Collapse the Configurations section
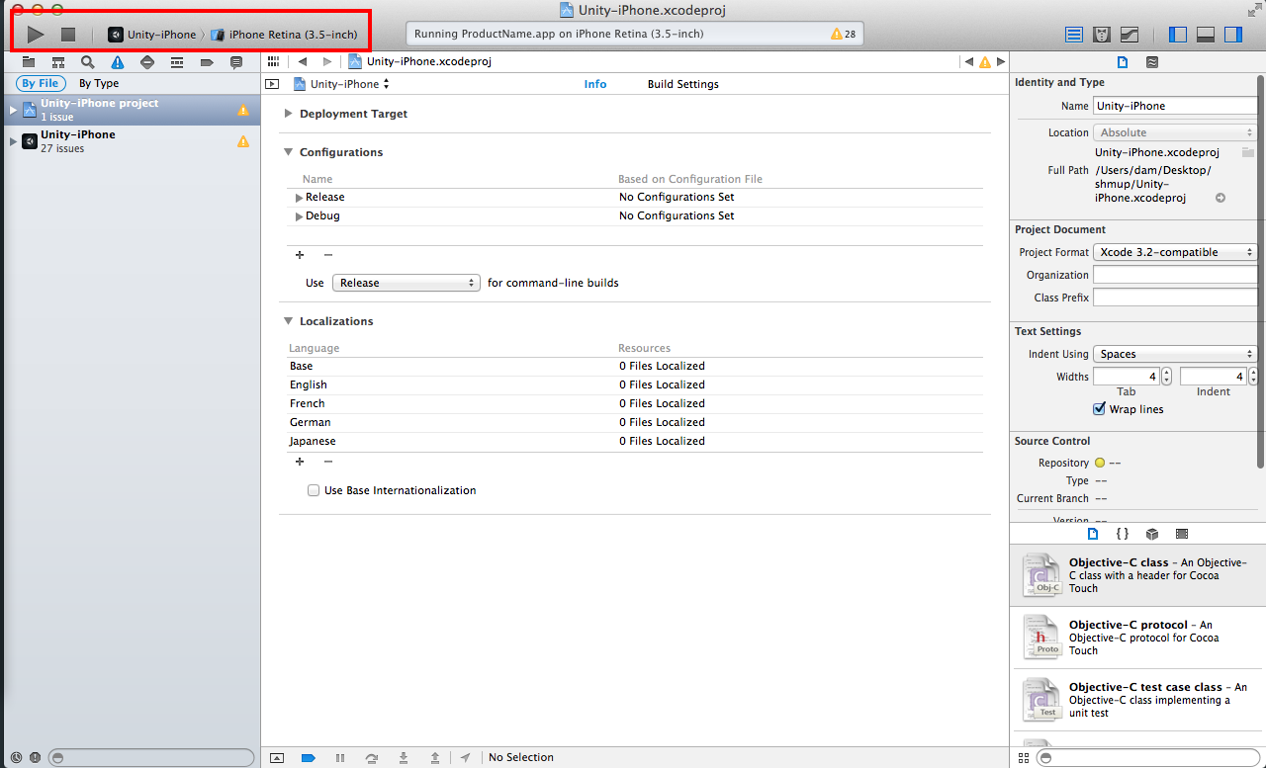 click(x=289, y=152)
